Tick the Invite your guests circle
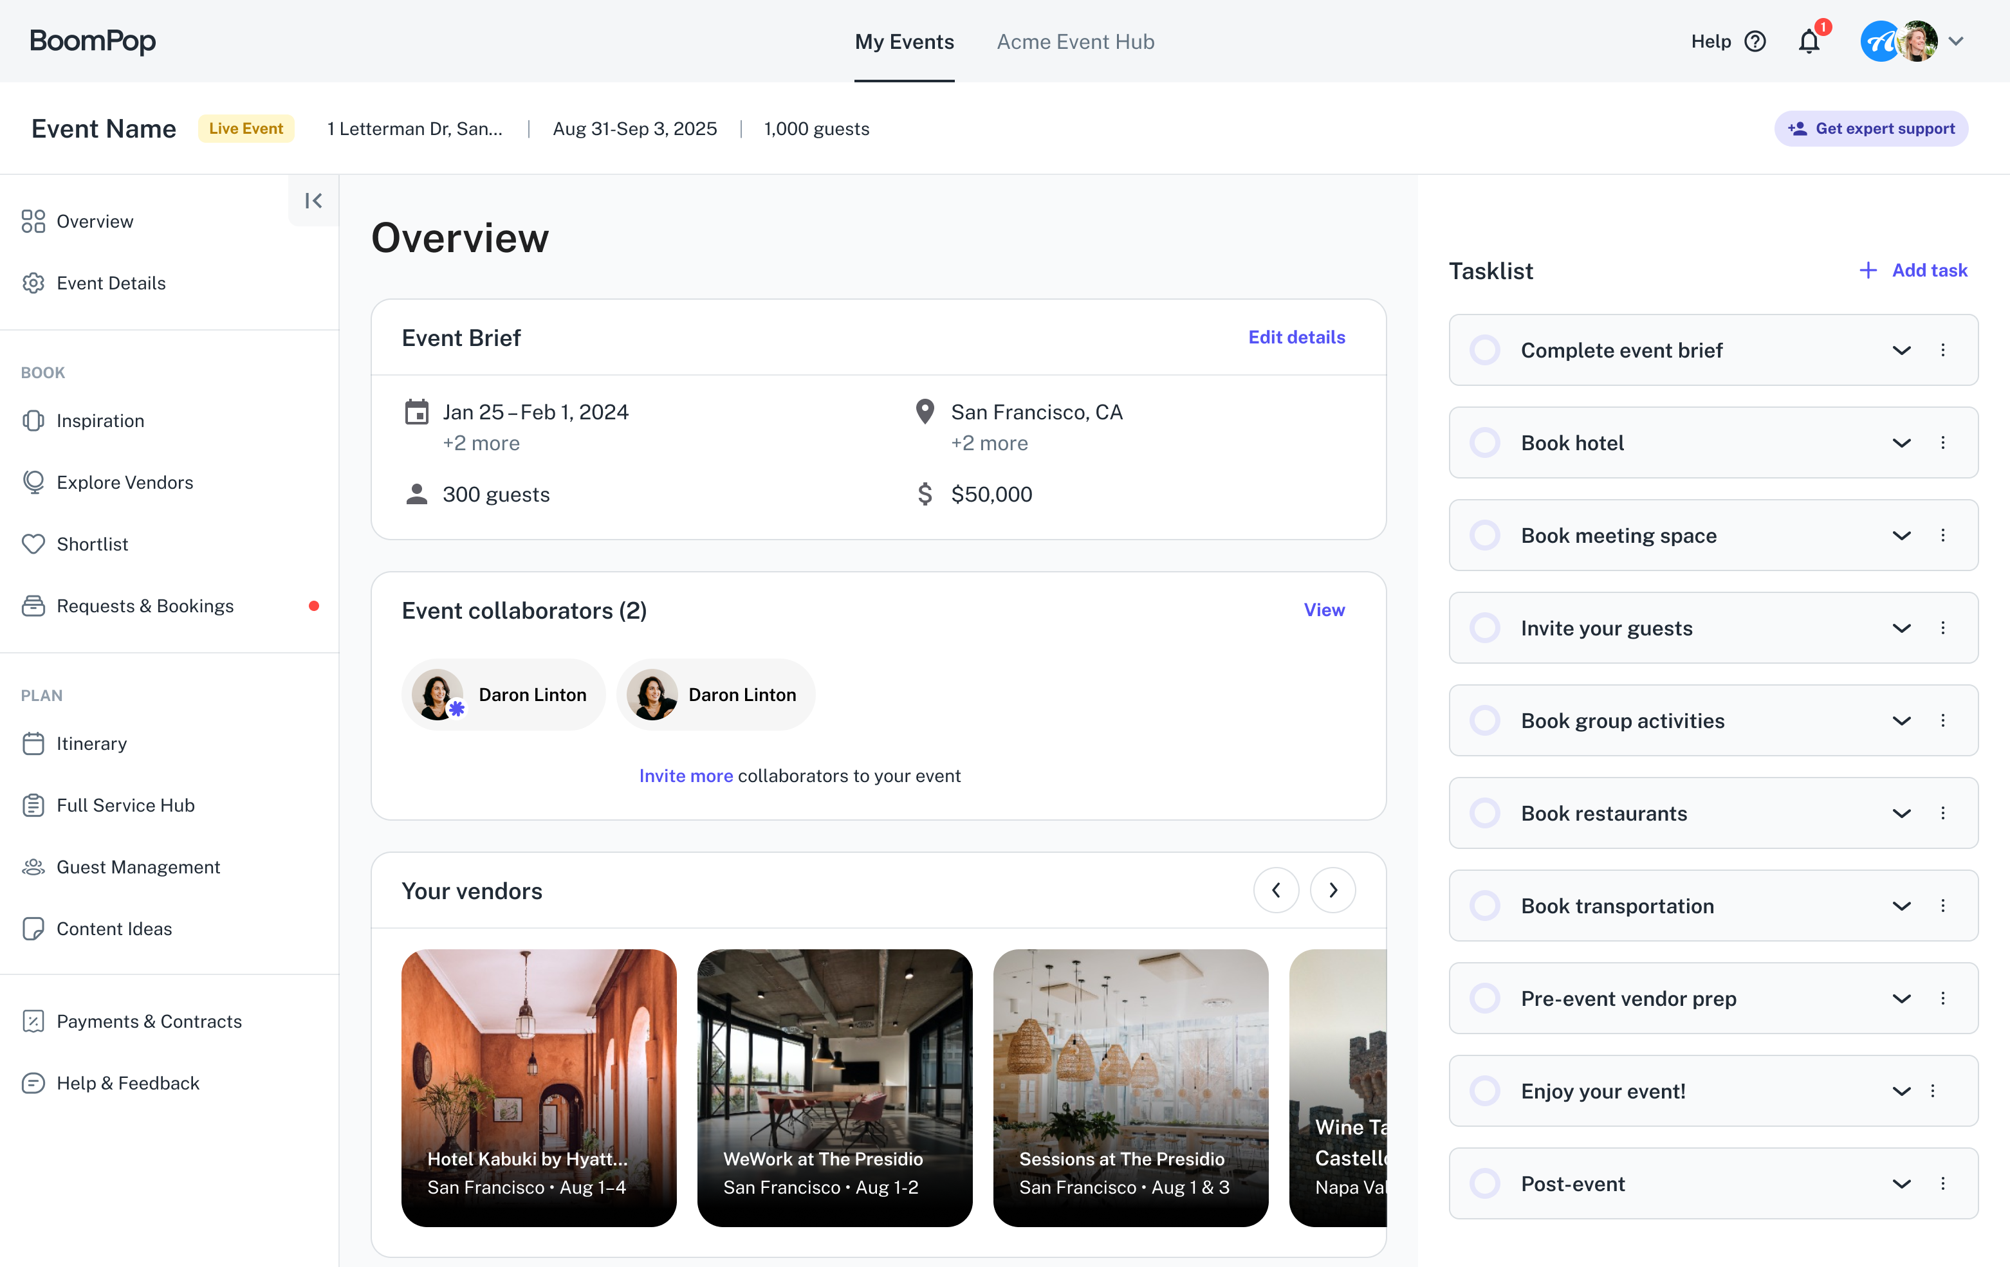Screen dimensions: 2010x1267 click(1485, 628)
